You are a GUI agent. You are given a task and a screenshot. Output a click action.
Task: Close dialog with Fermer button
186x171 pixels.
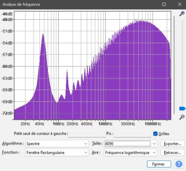coord(159,164)
